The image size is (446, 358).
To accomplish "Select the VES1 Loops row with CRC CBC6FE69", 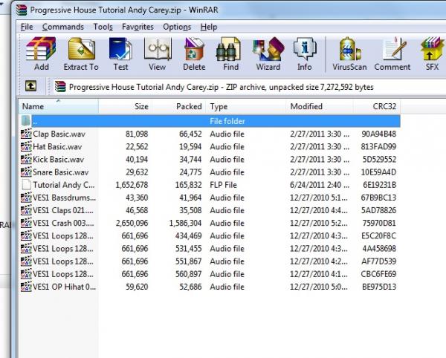I will [210, 274].
